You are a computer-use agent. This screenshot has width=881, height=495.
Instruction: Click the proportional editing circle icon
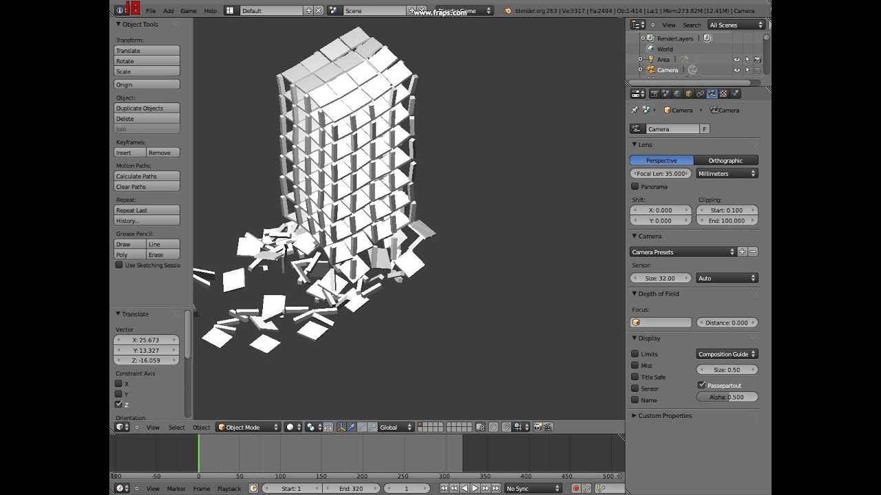coord(493,427)
